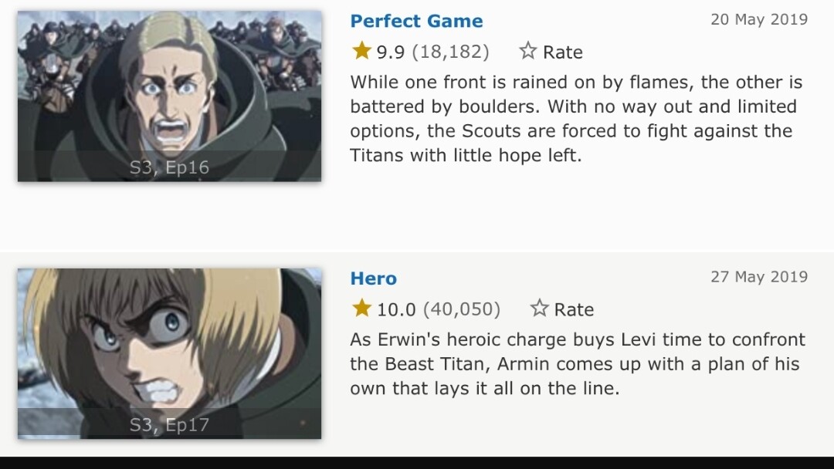Open the Hero episode title link
The image size is (834, 469).
[x=373, y=278]
